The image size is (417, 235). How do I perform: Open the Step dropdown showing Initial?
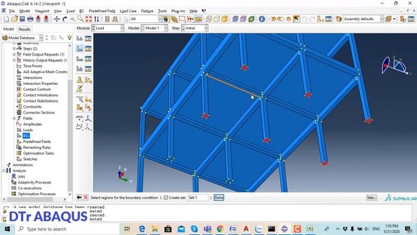(195, 28)
